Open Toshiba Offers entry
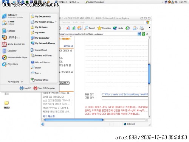The image size is (189, 142). [39, 80]
